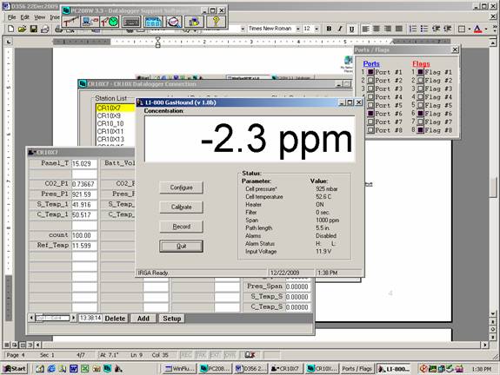Click the Flags heading link
This screenshot has height=375, width=500.
coord(421,63)
